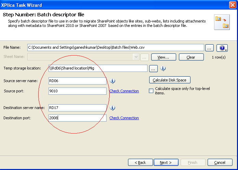
Task: Browse for batch descriptor file with ellipsis button
Action: click(209, 48)
